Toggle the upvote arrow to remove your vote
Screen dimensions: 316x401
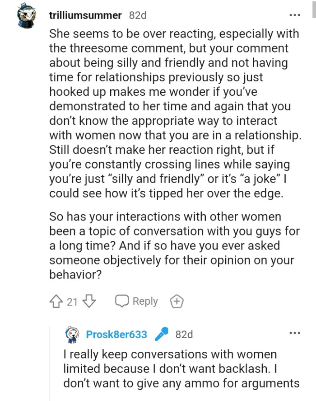[56, 301]
